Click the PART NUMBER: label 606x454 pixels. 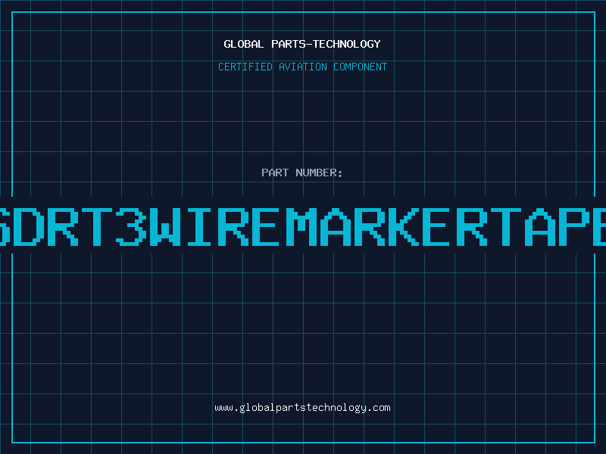(x=302, y=173)
